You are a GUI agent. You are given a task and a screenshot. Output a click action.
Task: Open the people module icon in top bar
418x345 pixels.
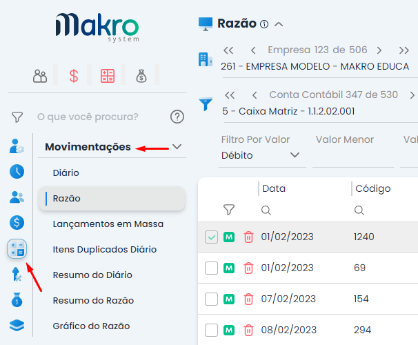[x=40, y=77]
